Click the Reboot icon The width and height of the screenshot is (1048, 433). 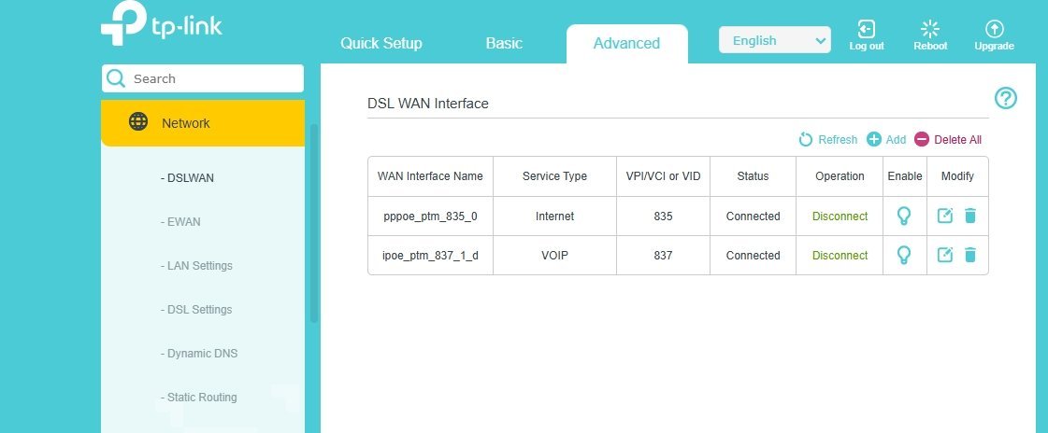click(x=929, y=29)
